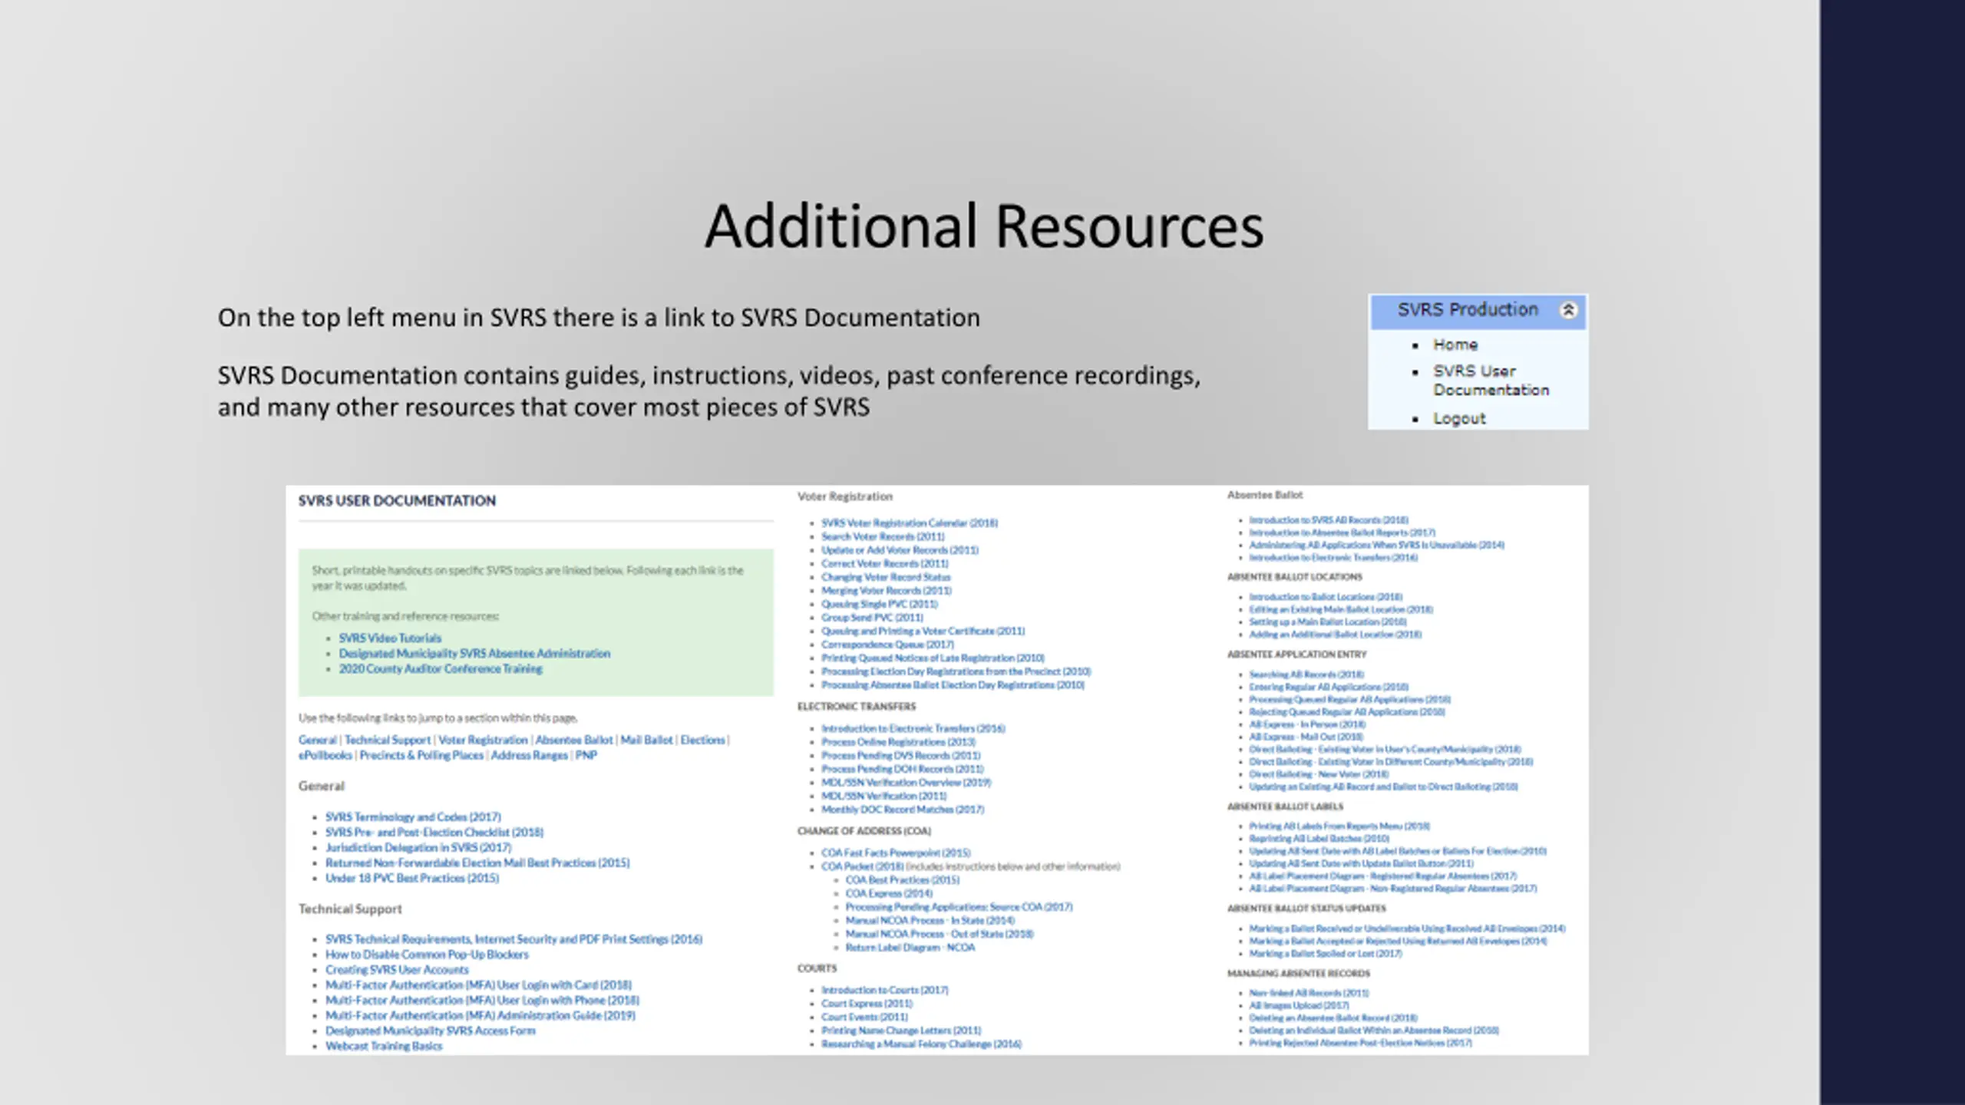Open Returned Non-Forwardable Election Mail Best Practices
Viewport: 1965px width, 1105px height.
click(477, 863)
